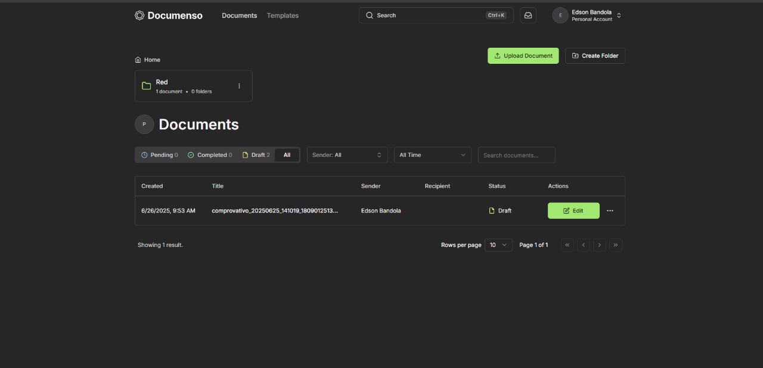Switch to the Templates tab
This screenshot has width=763, height=368.
(283, 16)
